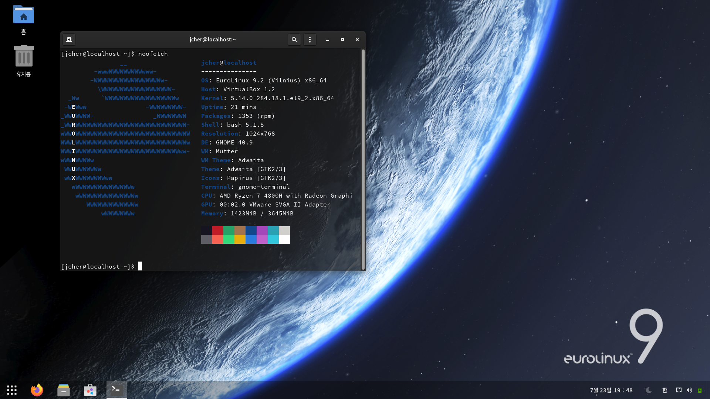The width and height of the screenshot is (710, 399).
Task: Click the Memory 1423MiB / 3645MiB line
Action: pos(247,214)
